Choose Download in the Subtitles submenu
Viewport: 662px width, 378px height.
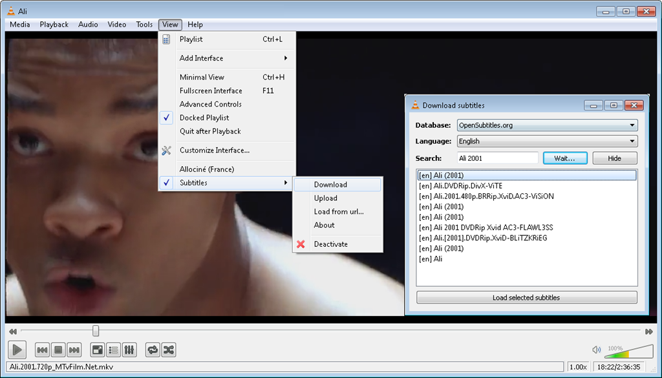pos(337,185)
